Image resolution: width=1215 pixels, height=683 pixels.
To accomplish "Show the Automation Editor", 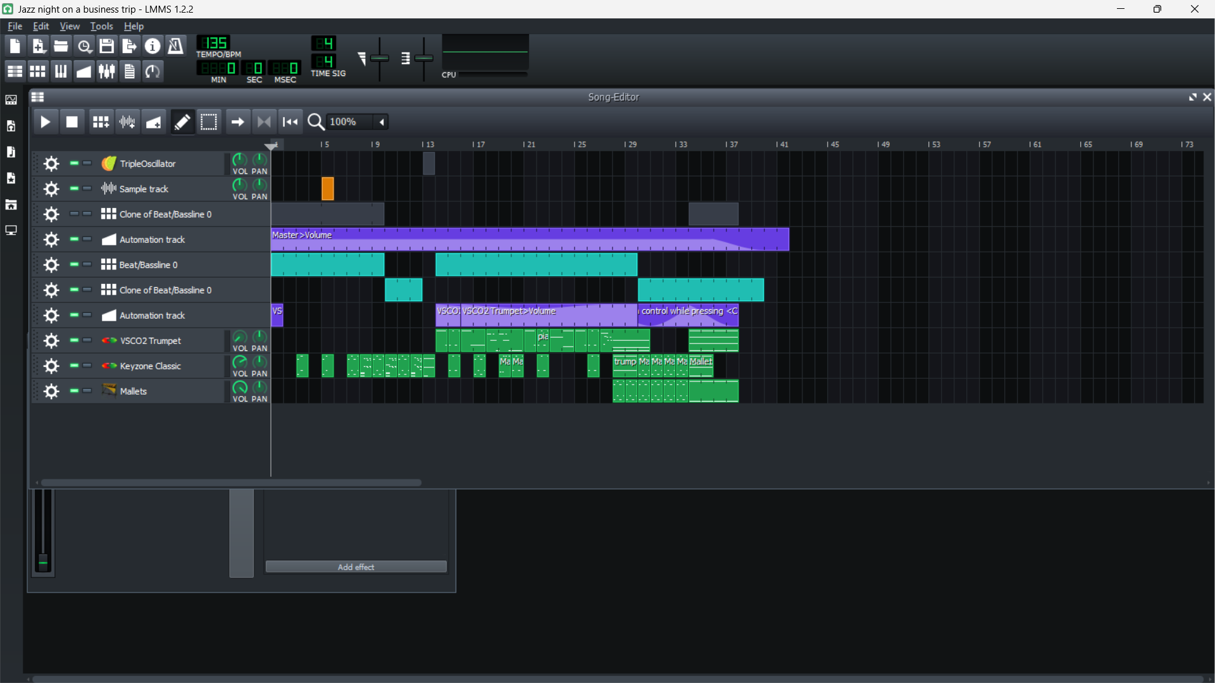I will [84, 71].
